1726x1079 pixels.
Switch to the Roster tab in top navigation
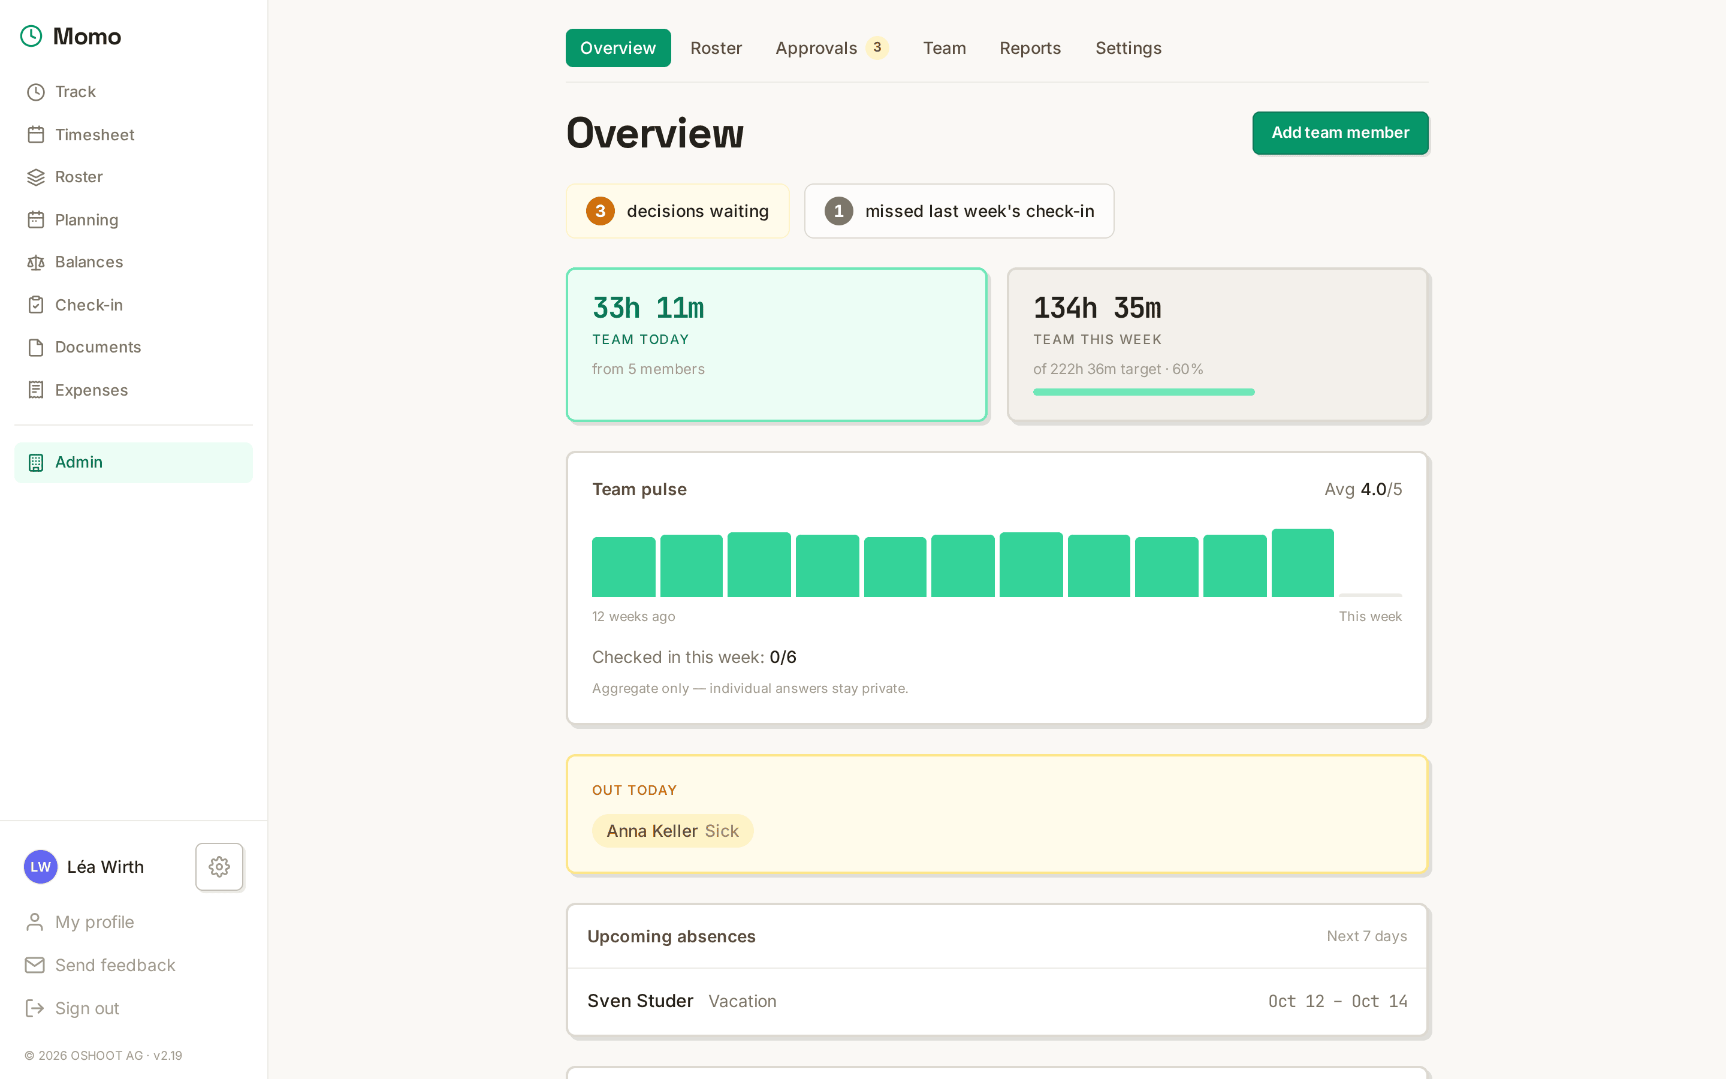(x=716, y=48)
